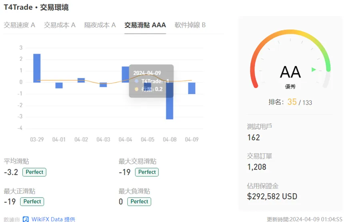Click the 04-01 chart bar
Screen dimensions: 346x222
[x=59, y=86]
